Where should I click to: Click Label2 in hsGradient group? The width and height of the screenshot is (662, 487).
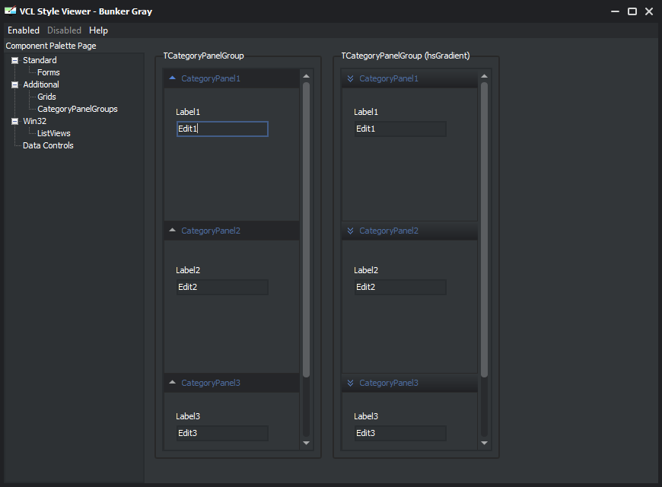click(366, 270)
